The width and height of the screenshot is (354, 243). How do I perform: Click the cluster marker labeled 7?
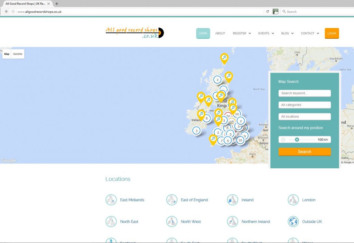pyautogui.click(x=221, y=141)
